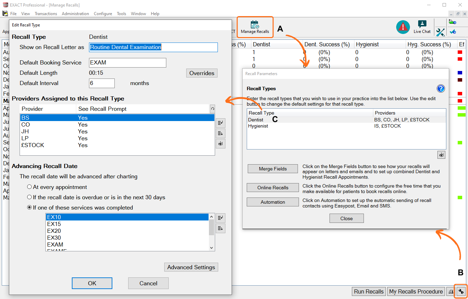Select service EXAM in the list

point(127,245)
